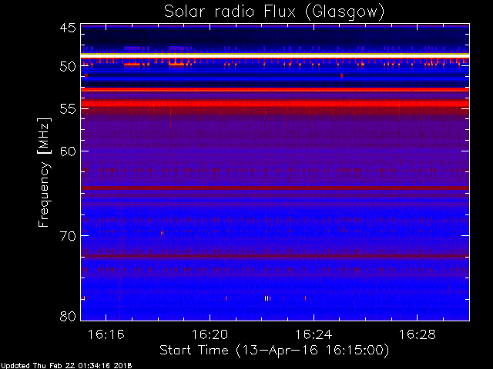Image resolution: width=493 pixels, height=369 pixels.
Task: Click the orange spike near 70 MHz
Action: click(x=162, y=233)
